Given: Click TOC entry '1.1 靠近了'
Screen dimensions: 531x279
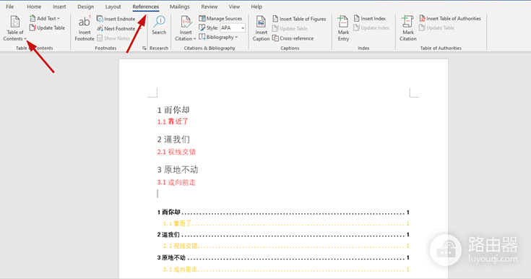Looking at the screenshot, I should [x=286, y=223].
